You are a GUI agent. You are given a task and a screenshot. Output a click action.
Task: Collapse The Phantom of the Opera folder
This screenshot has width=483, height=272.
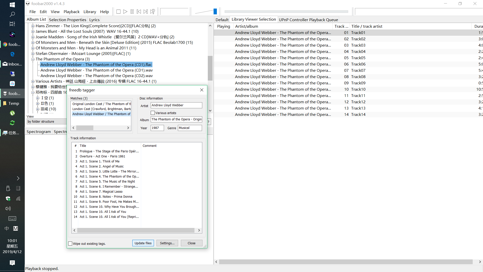tap(33, 59)
